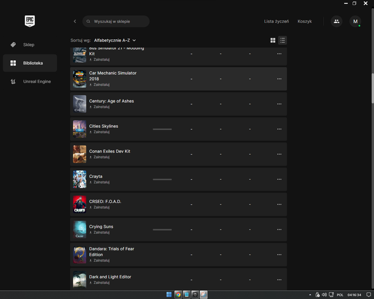Screen dimensions: 374x299
Task: Click the Crying Suns cover thumbnail
Action: (x=79, y=230)
